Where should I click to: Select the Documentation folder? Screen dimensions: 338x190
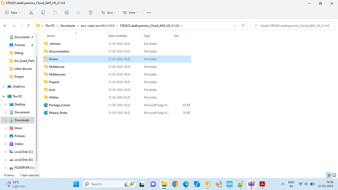59,51
